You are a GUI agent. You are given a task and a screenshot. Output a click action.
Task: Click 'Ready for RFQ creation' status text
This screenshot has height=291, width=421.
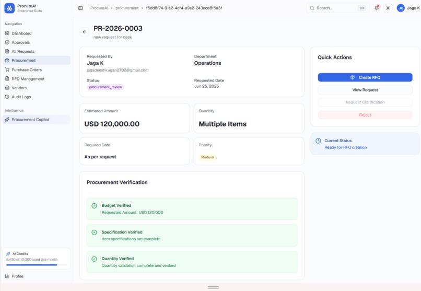346,147
